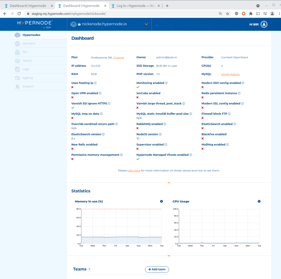Image resolution: width=281 pixels, height=279 pixels.
Task: Click info icon beside Modern SSH config enabled
Action: pyautogui.click(x=243, y=83)
